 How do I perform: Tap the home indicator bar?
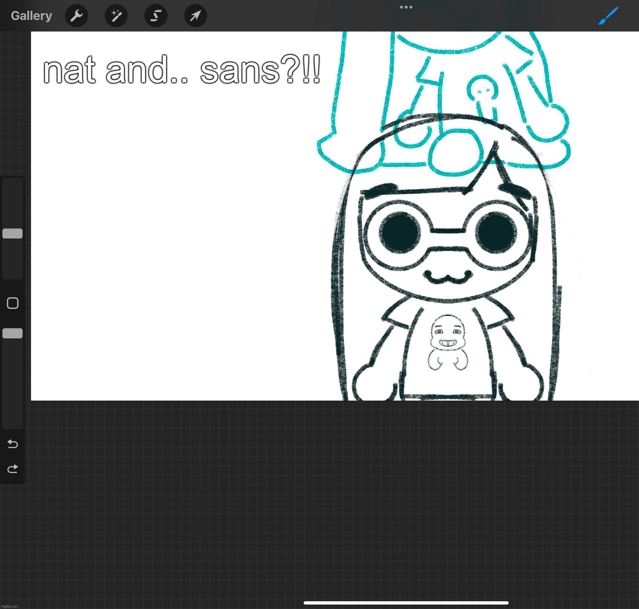(x=406, y=603)
